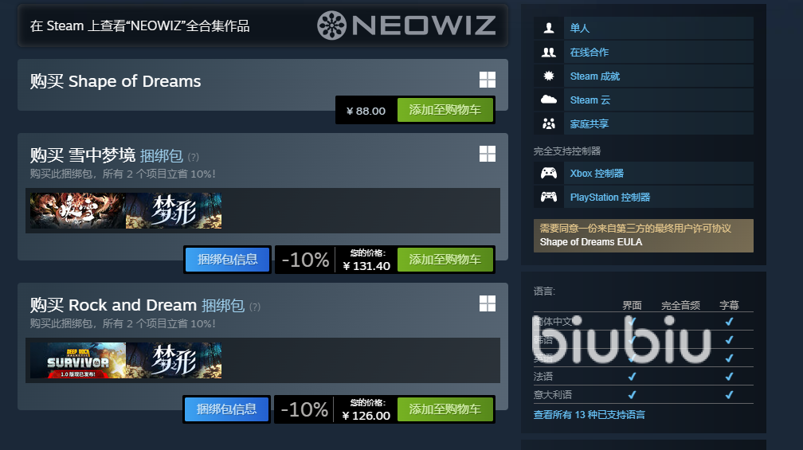
Task: Open the Shape of Dreams EULA notice
Action: (643, 236)
